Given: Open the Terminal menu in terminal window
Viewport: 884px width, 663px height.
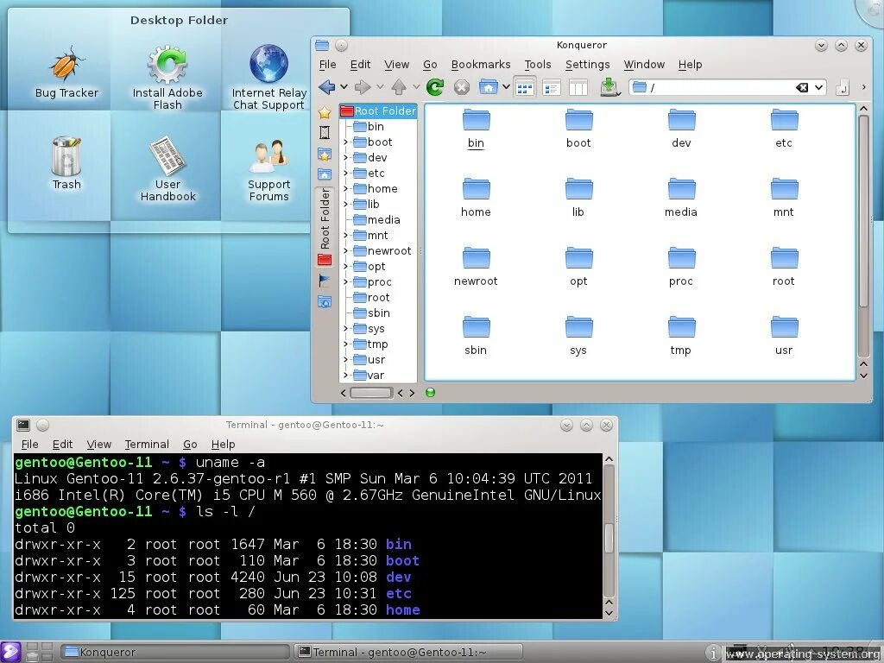Looking at the screenshot, I should pos(147,445).
